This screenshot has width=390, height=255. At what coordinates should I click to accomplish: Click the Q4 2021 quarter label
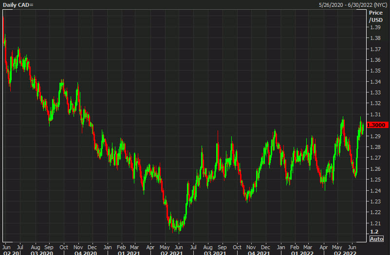(x=259, y=253)
